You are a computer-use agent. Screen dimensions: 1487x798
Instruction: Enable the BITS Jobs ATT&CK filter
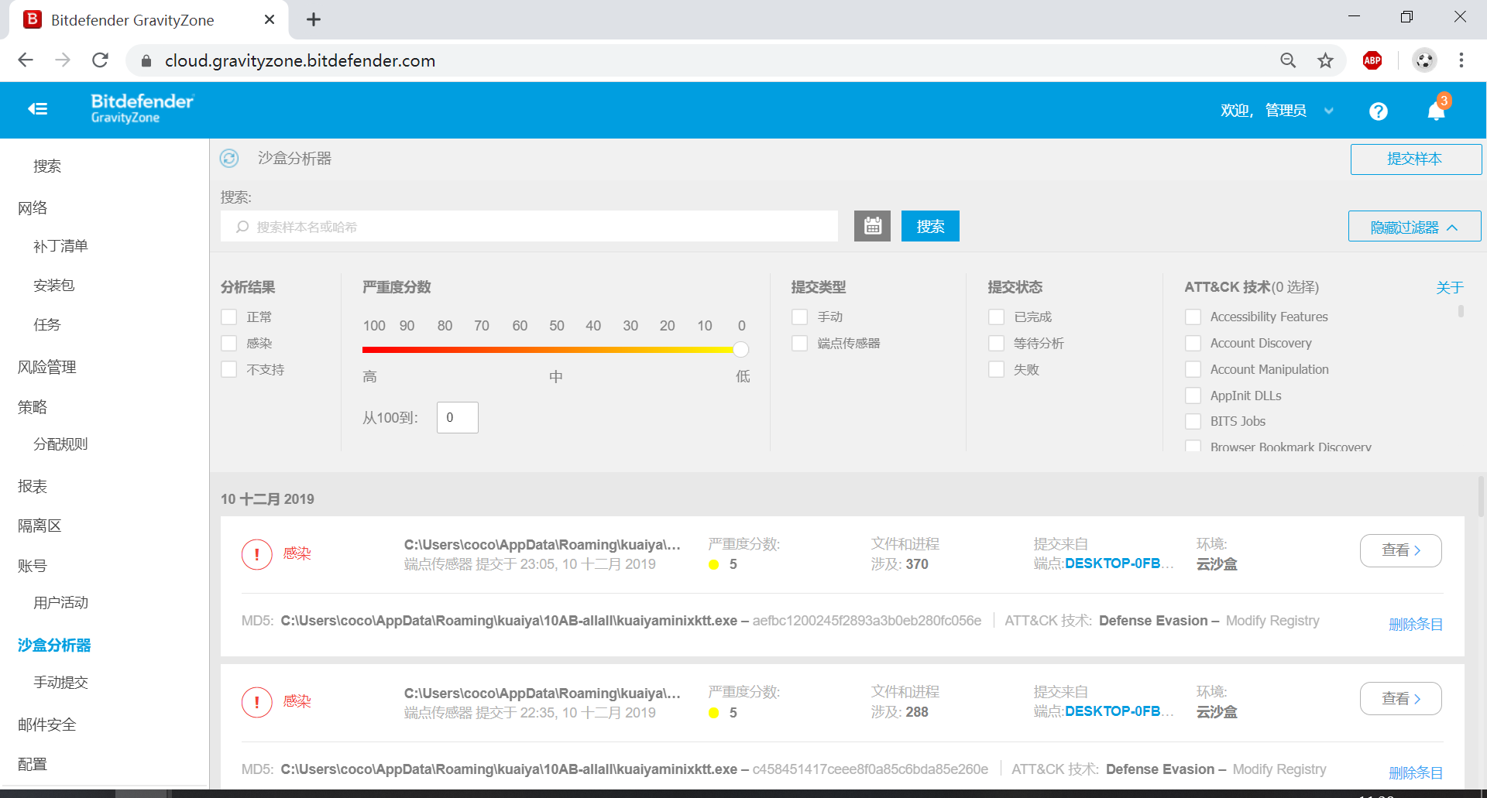click(1193, 422)
